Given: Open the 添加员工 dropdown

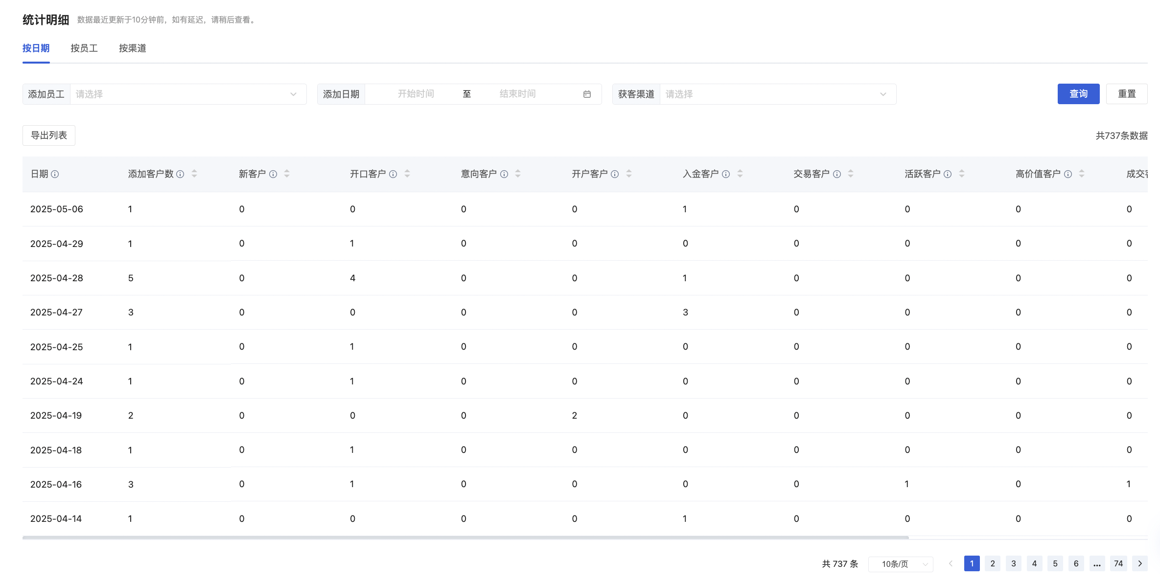Looking at the screenshot, I should 188,94.
